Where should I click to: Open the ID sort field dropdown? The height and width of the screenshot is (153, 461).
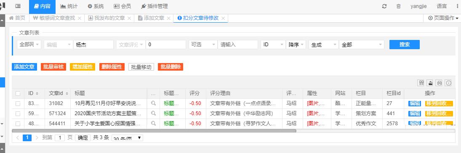pos(273,45)
